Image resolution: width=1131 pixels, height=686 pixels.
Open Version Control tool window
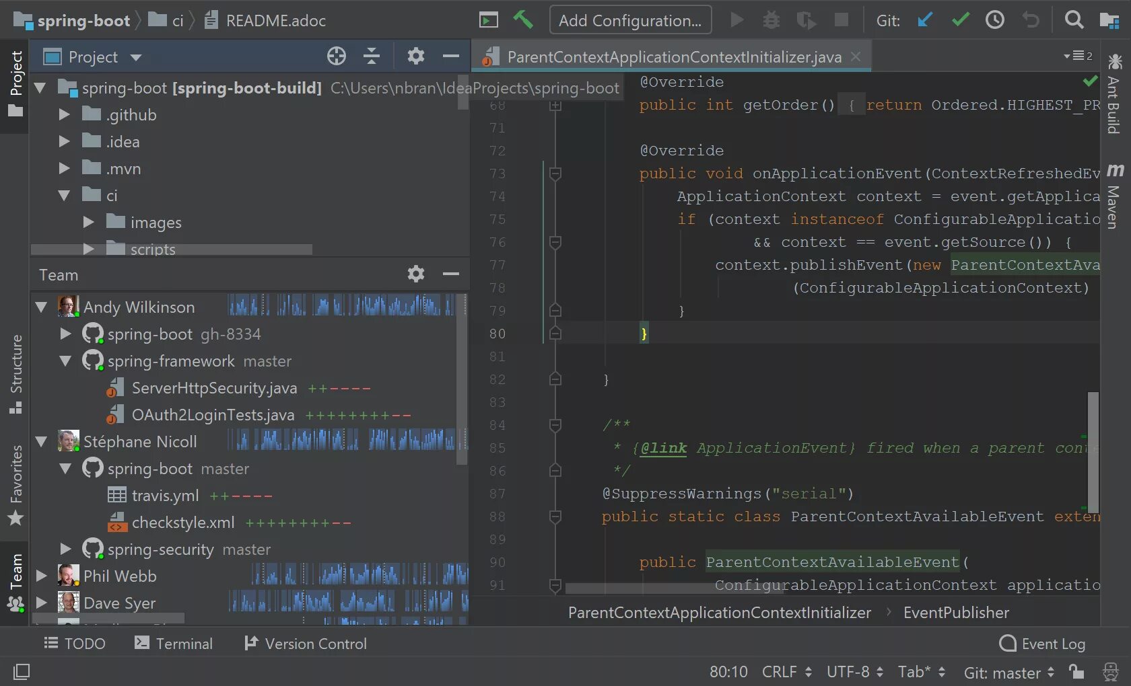(306, 644)
